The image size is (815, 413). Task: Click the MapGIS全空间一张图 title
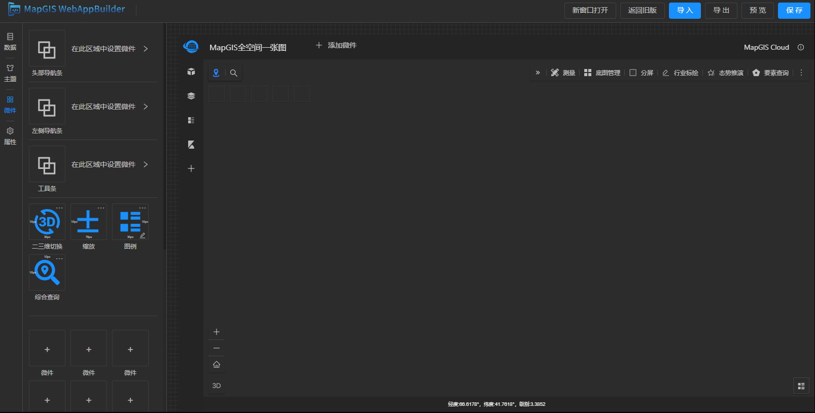248,47
